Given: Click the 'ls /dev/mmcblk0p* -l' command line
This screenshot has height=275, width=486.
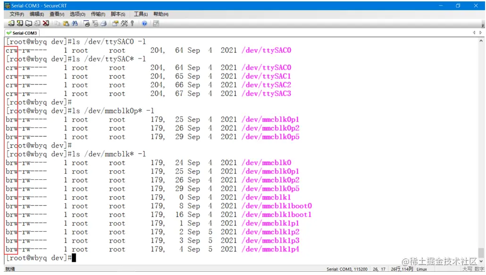Looking at the screenshot, I should coord(113,111).
